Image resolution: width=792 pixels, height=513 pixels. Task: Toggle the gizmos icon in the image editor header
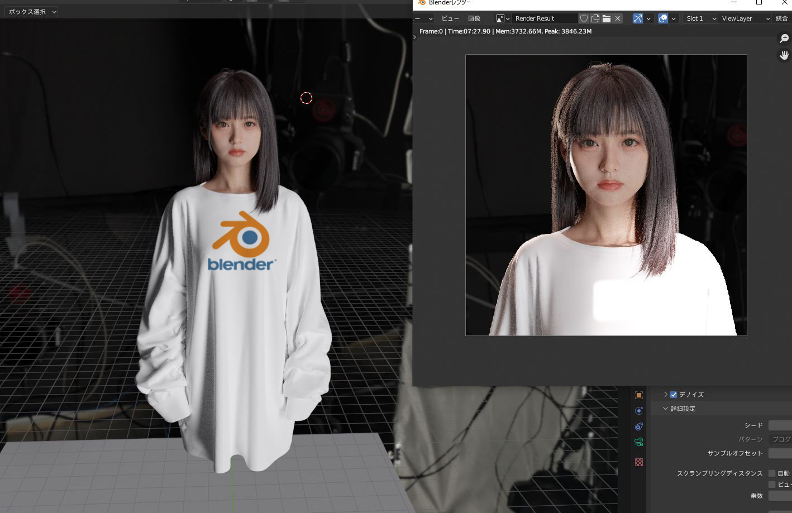[639, 18]
